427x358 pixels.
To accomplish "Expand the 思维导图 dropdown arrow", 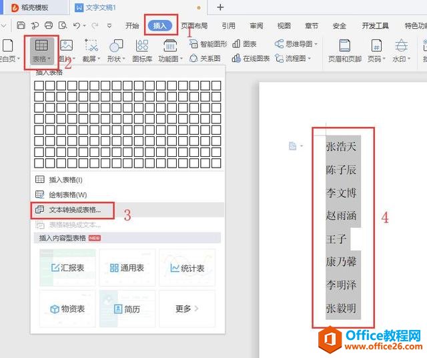I will 316,44.
